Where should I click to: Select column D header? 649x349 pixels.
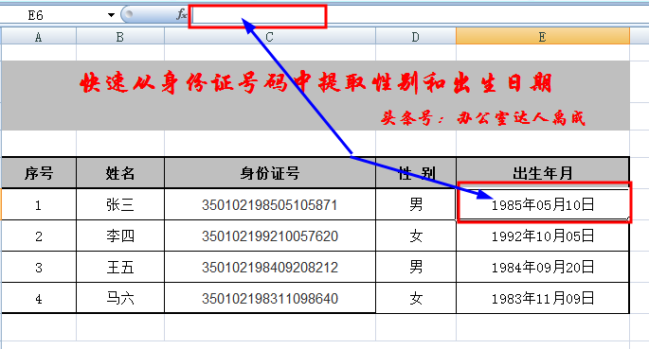416,37
